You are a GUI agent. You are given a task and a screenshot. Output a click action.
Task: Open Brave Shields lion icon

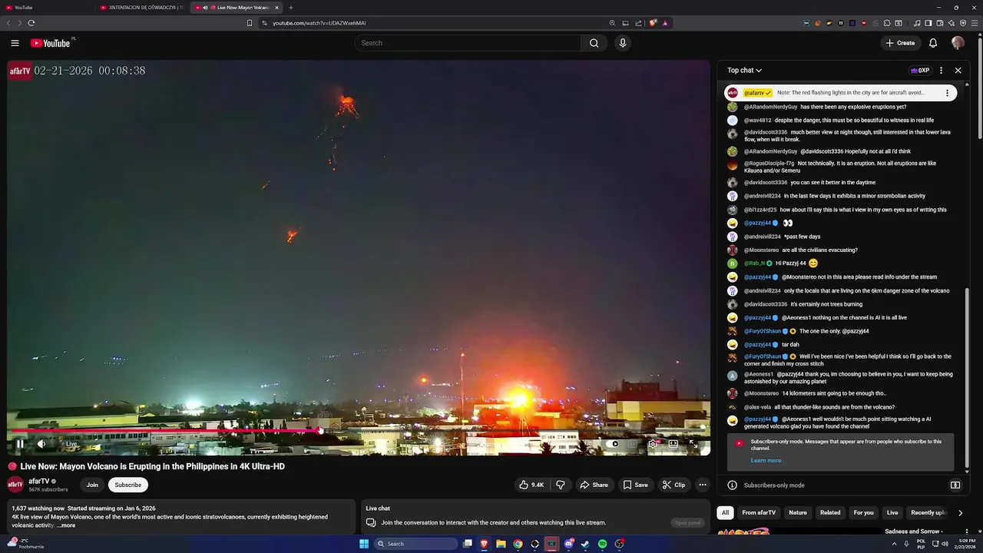coord(654,23)
